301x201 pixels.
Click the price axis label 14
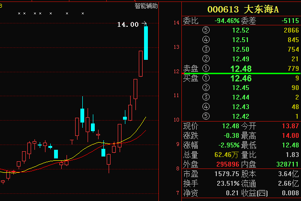pyautogui.click(x=177, y=22)
